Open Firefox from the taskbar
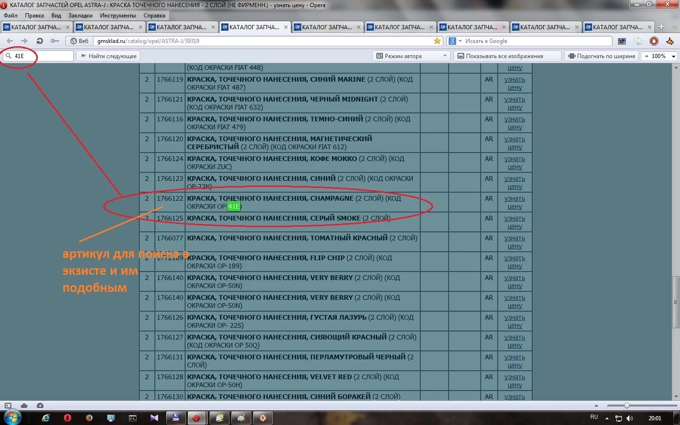 pyautogui.click(x=89, y=418)
